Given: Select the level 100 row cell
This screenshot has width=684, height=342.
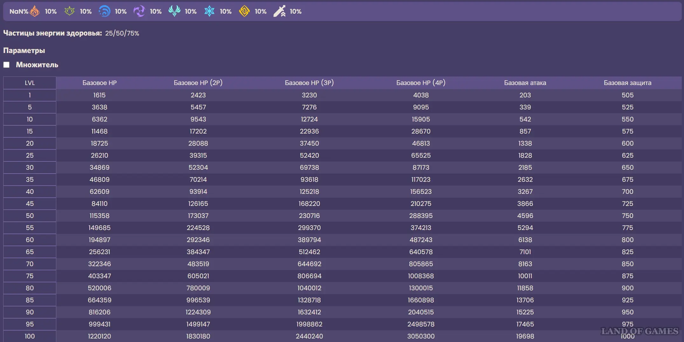Looking at the screenshot, I should coord(30,336).
